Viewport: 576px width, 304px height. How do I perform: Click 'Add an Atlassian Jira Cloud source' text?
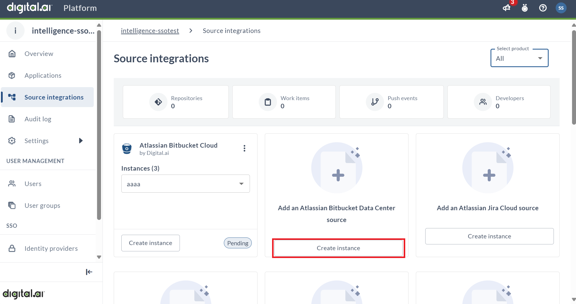(x=488, y=208)
